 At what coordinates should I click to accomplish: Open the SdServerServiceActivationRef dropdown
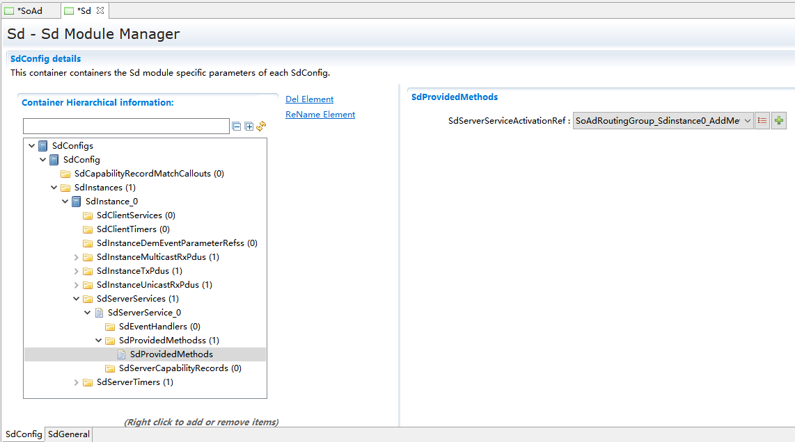(x=748, y=121)
